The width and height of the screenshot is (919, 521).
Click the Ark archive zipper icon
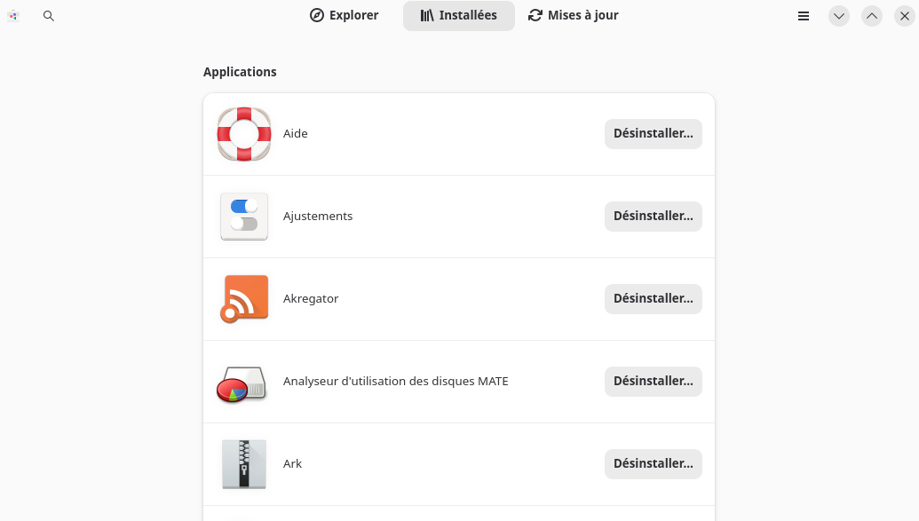pyautogui.click(x=244, y=464)
